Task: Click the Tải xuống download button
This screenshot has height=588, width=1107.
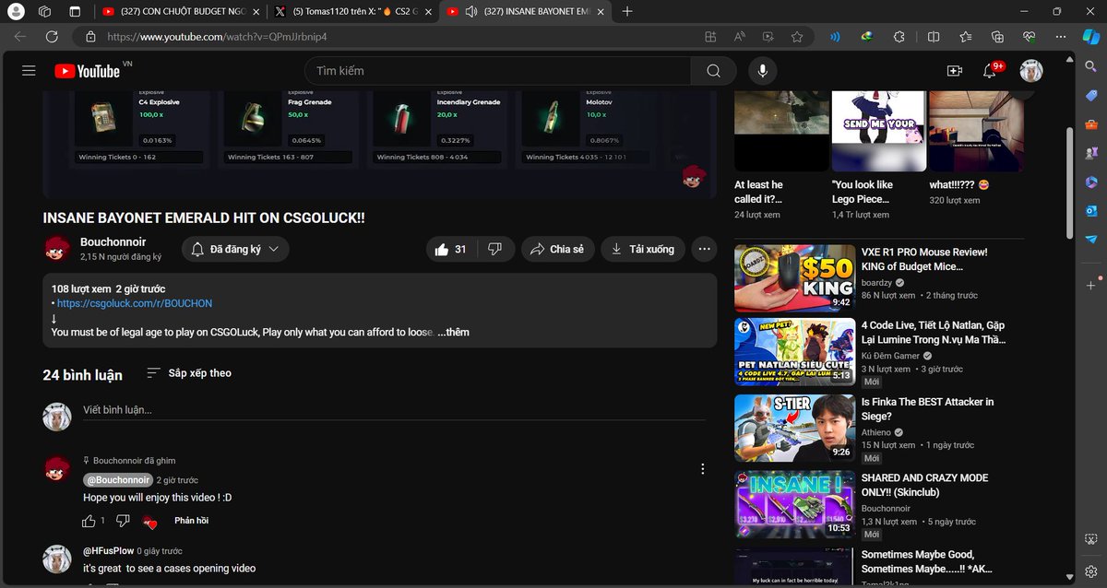Action: coord(643,249)
